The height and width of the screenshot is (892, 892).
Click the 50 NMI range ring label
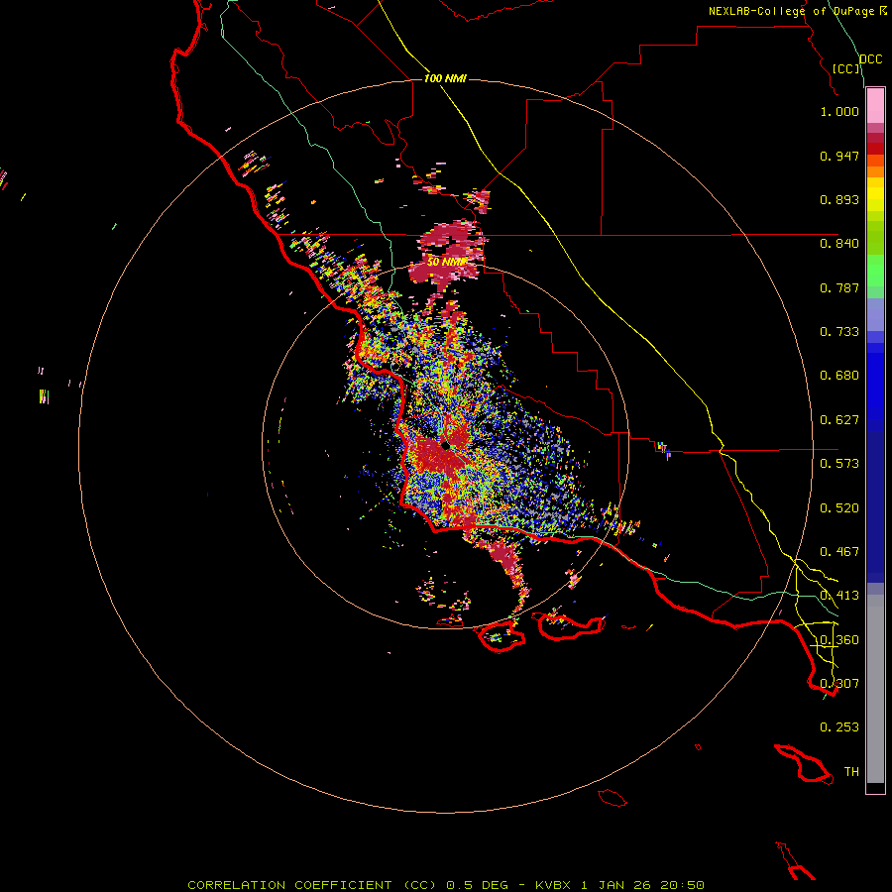click(447, 262)
